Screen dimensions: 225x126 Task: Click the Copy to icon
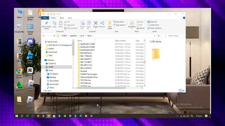click(x=89, y=23)
